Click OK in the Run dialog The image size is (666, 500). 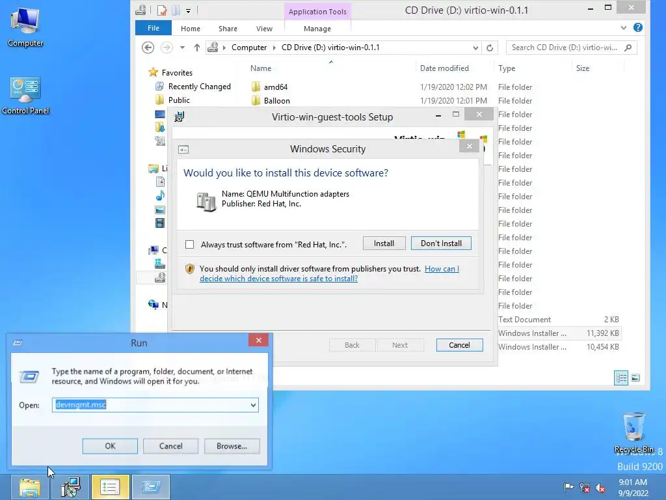(110, 446)
